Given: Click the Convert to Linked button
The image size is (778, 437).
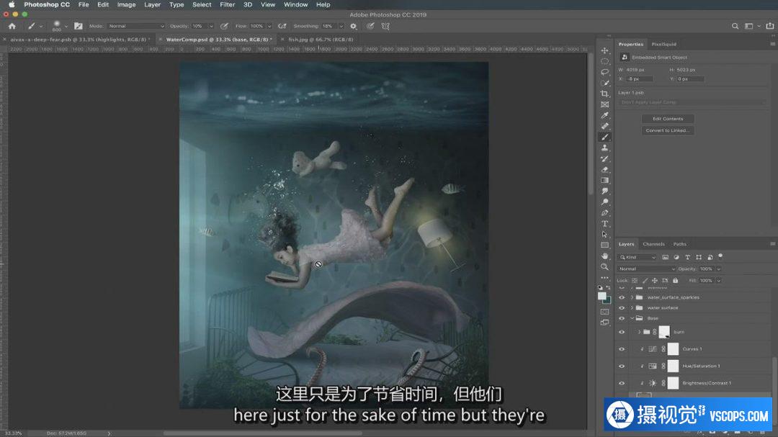Looking at the screenshot, I should [x=668, y=130].
